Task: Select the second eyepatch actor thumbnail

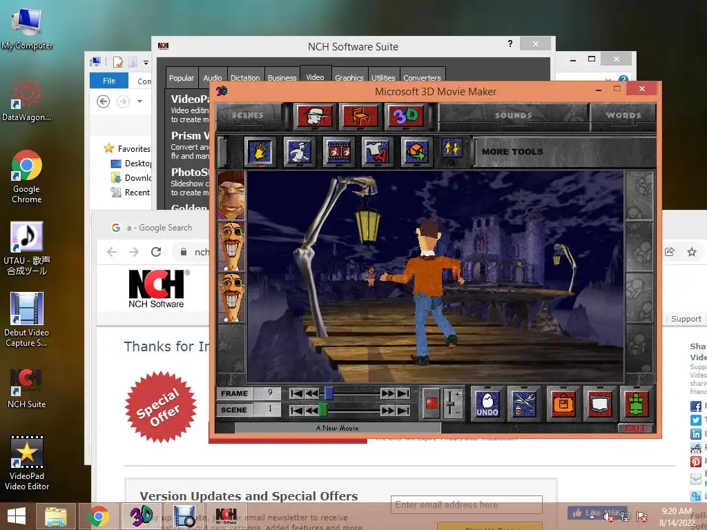Action: click(231, 246)
